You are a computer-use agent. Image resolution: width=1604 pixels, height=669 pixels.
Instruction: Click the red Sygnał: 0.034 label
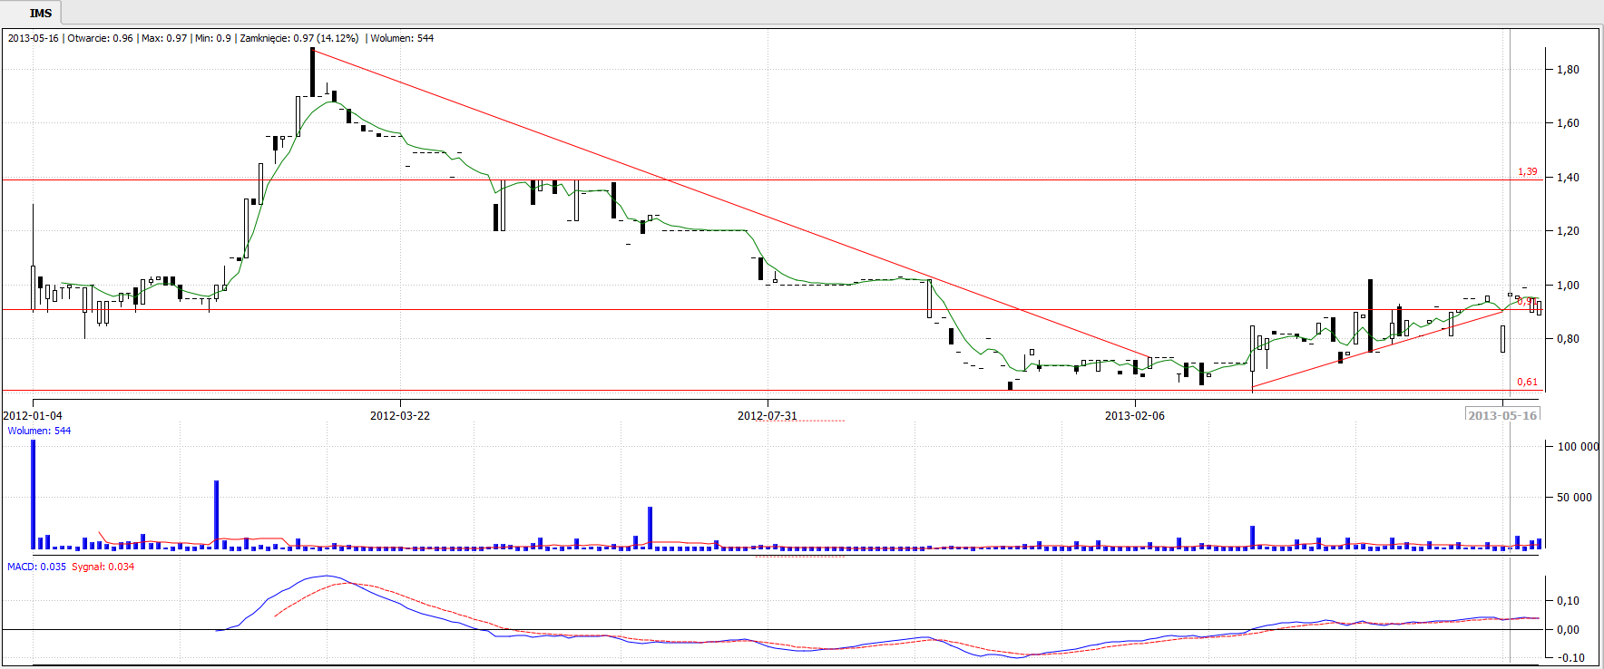tap(103, 567)
